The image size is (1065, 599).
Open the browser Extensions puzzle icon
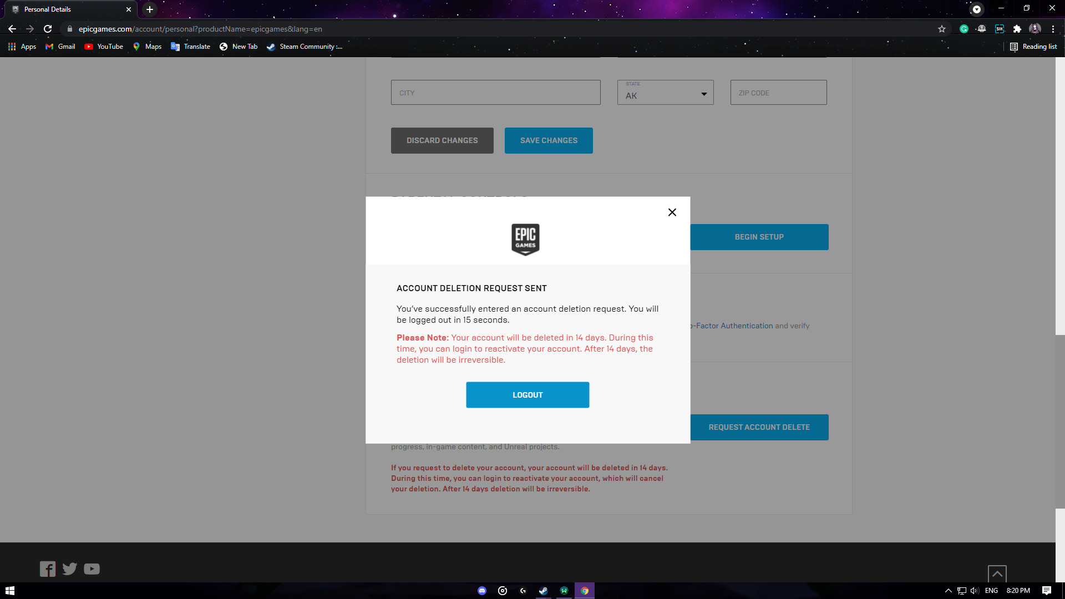coord(1017,29)
